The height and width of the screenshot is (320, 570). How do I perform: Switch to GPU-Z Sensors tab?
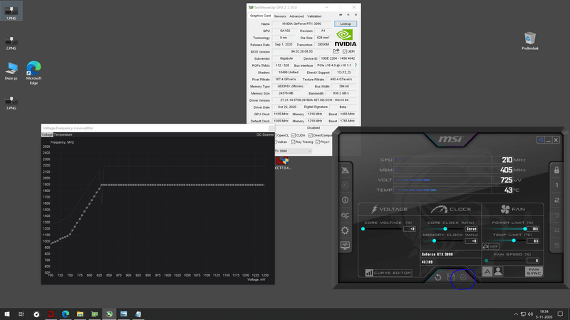280,16
